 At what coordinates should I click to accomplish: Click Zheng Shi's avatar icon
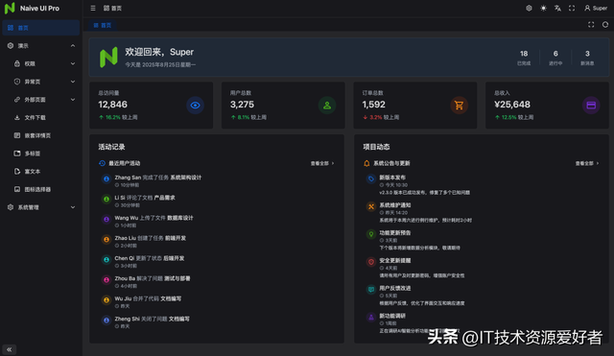click(106, 320)
